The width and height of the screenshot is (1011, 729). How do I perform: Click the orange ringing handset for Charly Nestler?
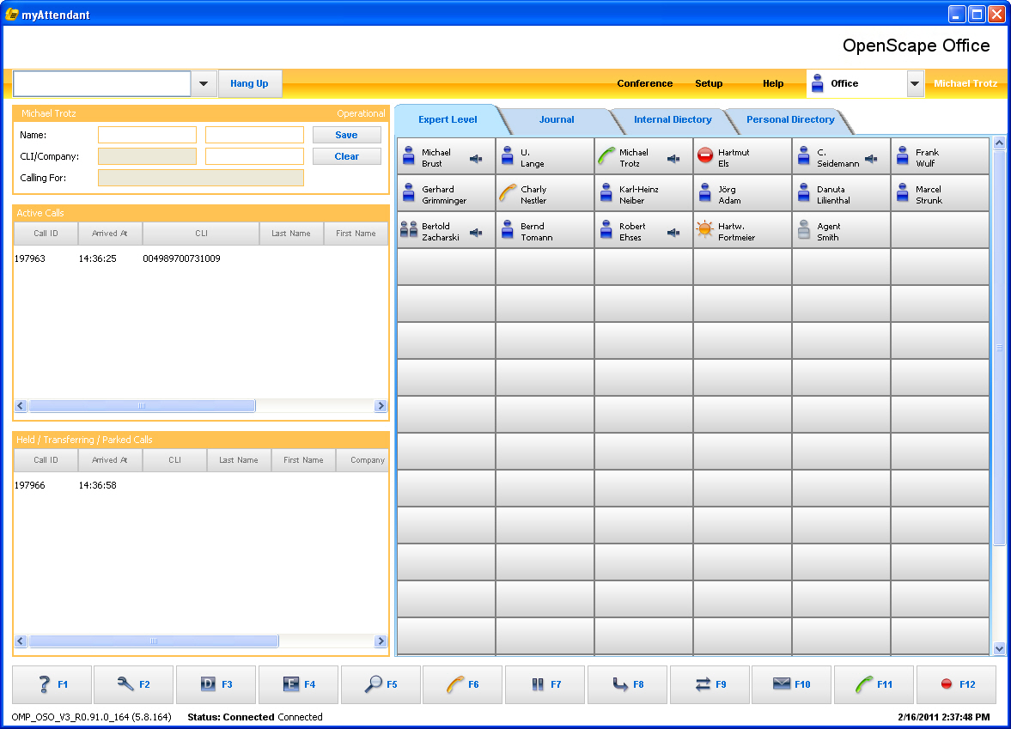508,192
